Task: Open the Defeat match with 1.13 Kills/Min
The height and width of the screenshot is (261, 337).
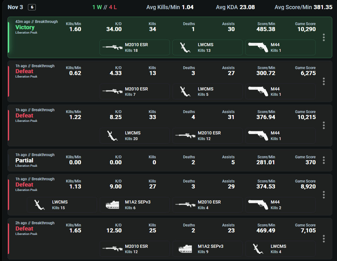Action: click(x=170, y=195)
